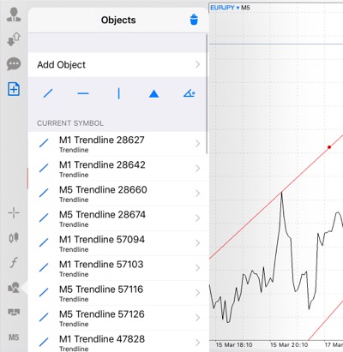The image size is (343, 352).
Task: Click chevron for M5 Trendline 57116
Action: click(197, 293)
